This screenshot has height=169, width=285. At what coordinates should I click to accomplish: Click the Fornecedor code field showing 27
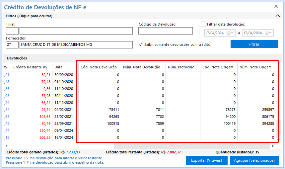[x=12, y=44]
